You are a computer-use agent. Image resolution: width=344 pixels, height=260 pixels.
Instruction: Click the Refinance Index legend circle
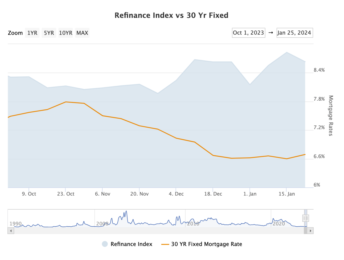105,244
